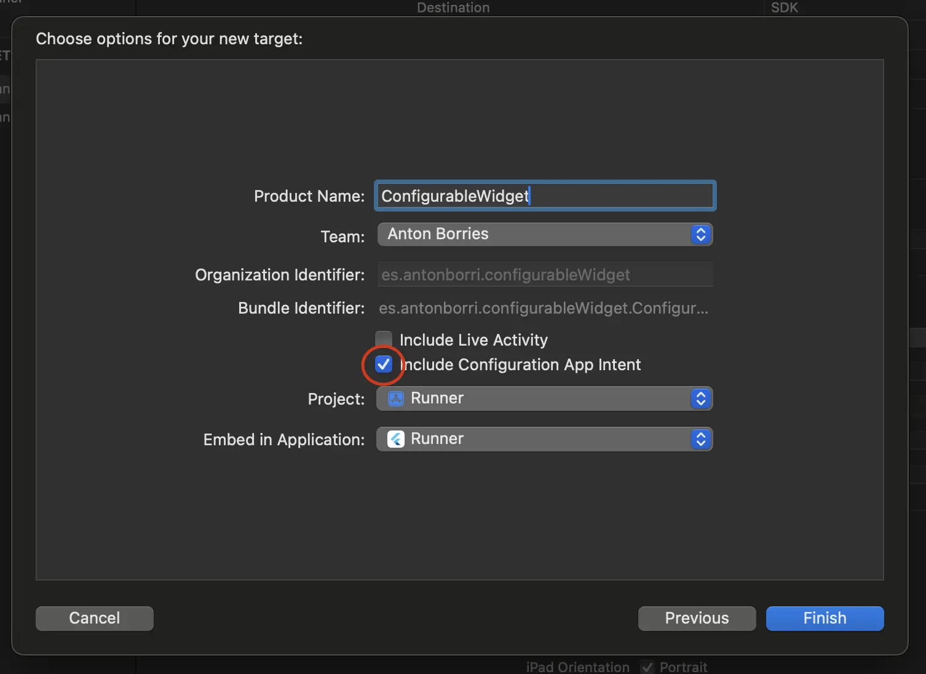Click the chevron icon on Embed in Application dropdown
The image size is (926, 674).
point(700,439)
